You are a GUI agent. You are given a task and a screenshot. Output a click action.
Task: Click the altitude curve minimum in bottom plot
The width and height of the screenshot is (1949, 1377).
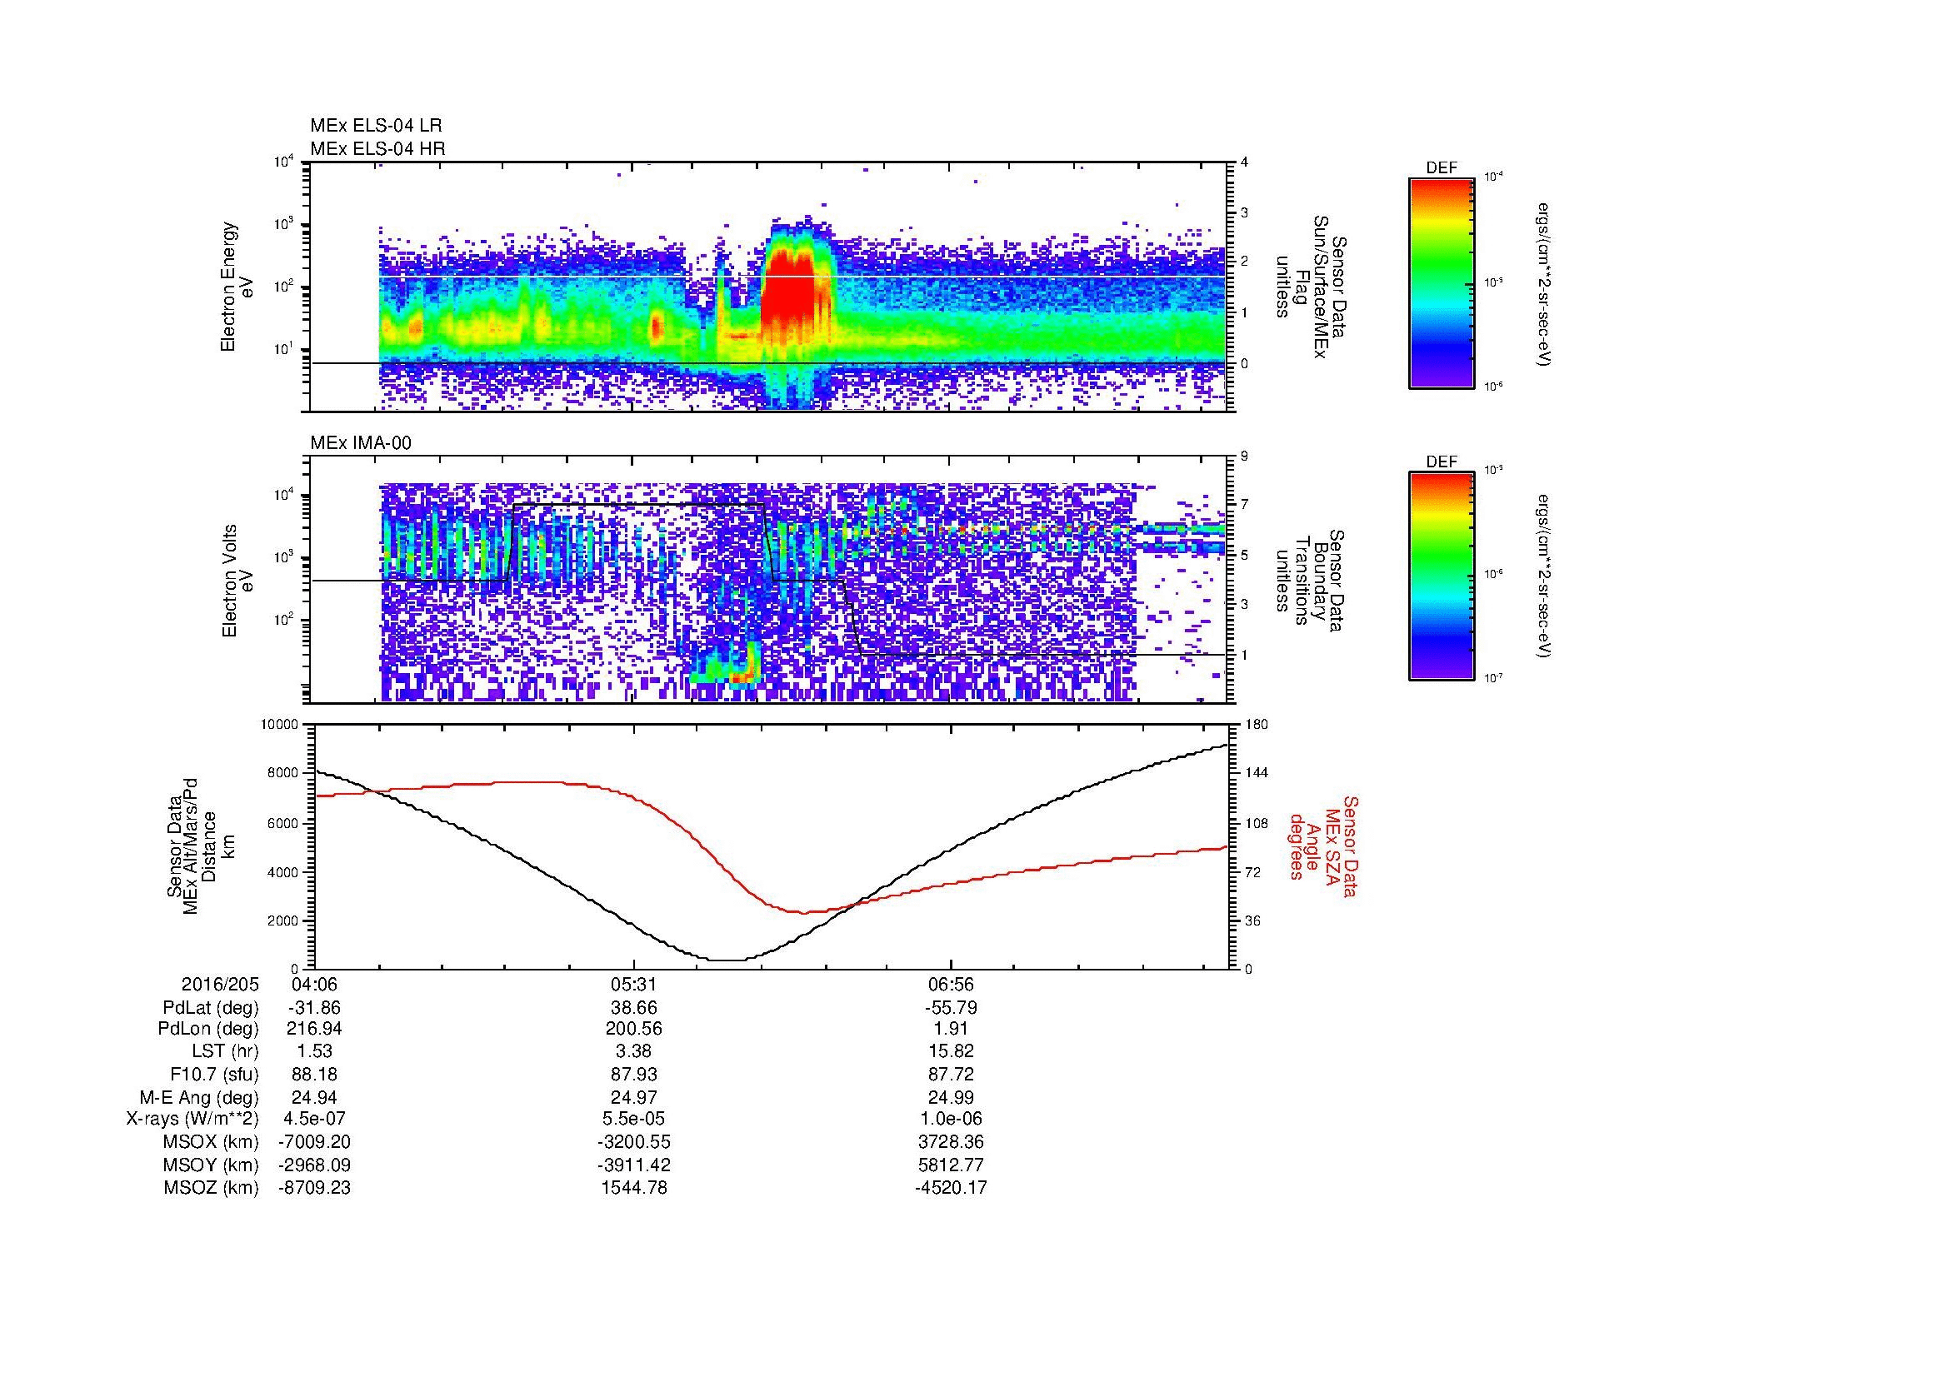pyautogui.click(x=727, y=960)
